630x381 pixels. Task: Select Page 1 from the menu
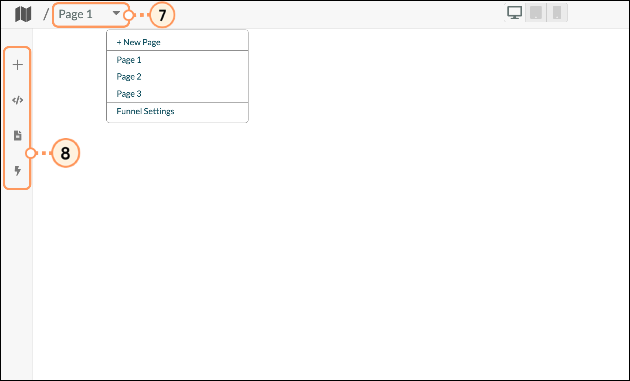177,60
